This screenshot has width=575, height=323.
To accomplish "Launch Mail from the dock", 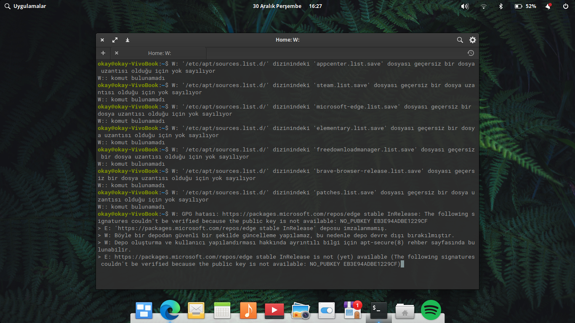I will (x=196, y=310).
